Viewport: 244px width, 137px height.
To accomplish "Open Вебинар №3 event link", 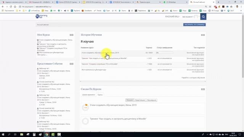I will [44, 122].
